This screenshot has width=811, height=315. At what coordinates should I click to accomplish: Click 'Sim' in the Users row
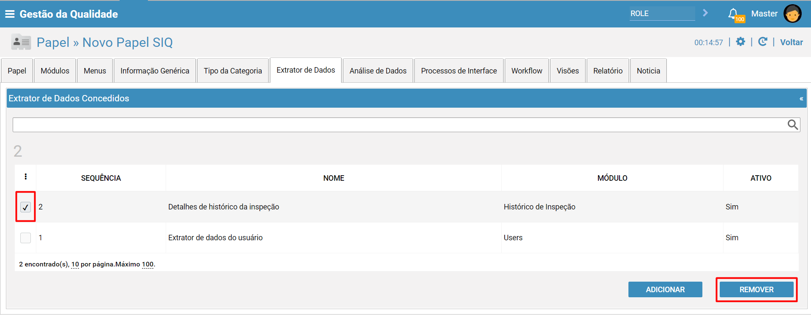coord(732,238)
